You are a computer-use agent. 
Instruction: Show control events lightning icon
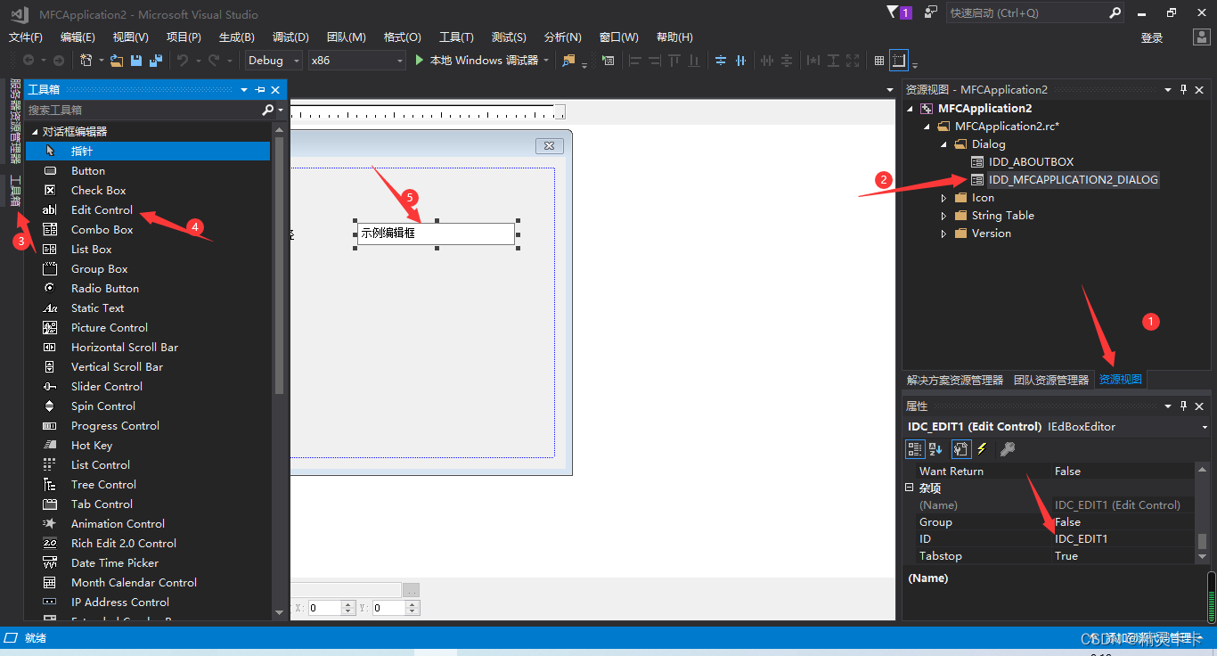pyautogui.click(x=982, y=448)
